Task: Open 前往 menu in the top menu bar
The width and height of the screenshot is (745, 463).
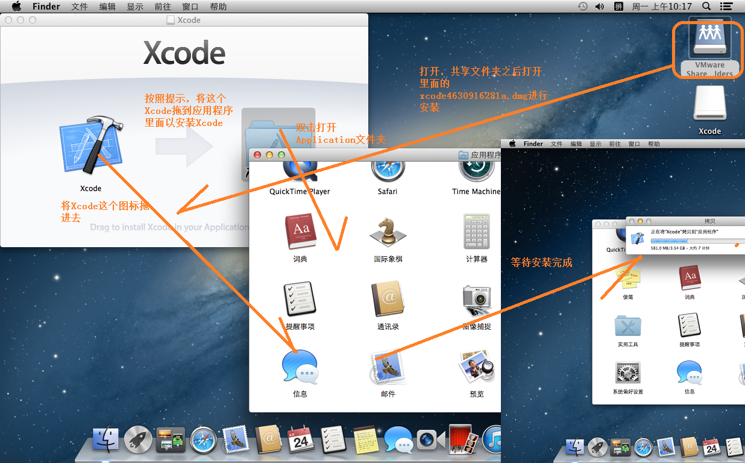Action: click(x=163, y=7)
